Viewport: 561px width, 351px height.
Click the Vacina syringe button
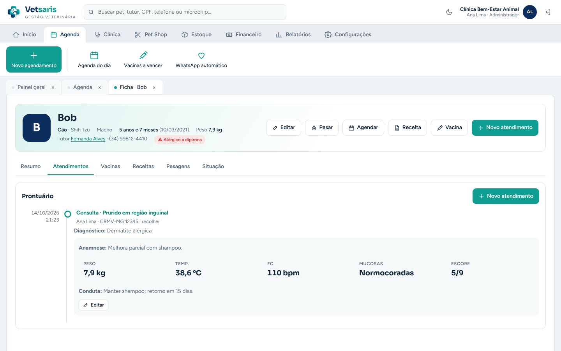coord(449,128)
